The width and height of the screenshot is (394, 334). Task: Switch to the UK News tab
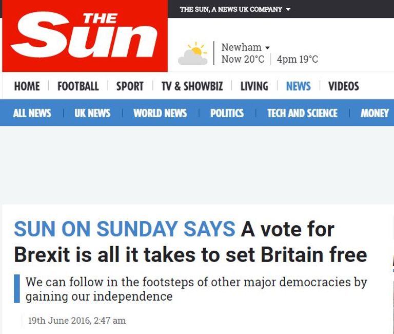[92, 113]
